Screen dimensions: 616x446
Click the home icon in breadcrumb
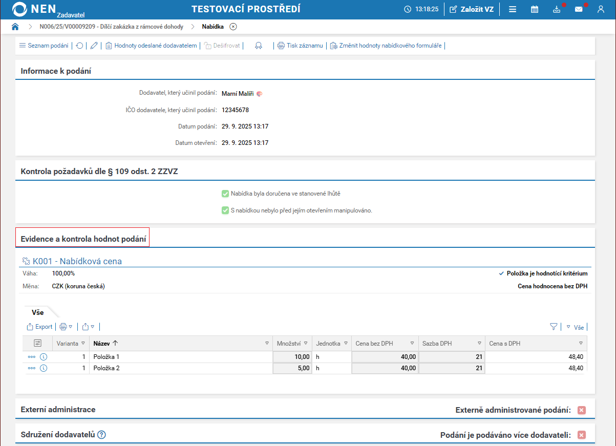tap(15, 27)
